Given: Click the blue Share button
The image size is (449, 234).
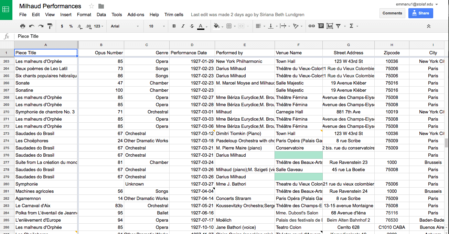Looking at the screenshot, I should click(x=420, y=13).
